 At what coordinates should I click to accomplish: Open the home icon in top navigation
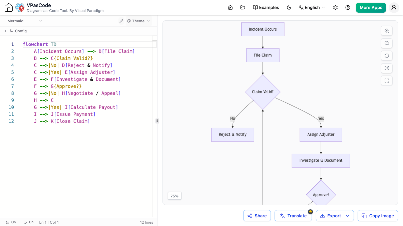click(x=230, y=8)
